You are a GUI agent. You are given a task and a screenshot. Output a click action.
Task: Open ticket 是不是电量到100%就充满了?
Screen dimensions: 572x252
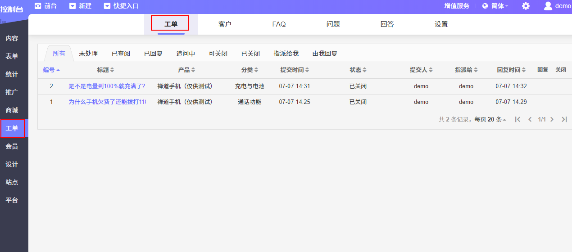pos(107,86)
